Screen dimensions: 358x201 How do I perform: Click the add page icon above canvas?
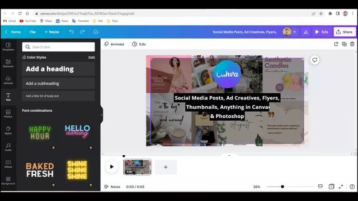click(x=336, y=44)
